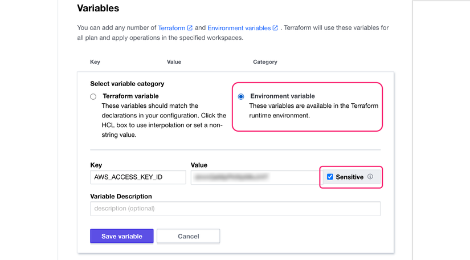Select the Terraform variable radio button
Screen dimensions: 470x260
(x=93, y=97)
